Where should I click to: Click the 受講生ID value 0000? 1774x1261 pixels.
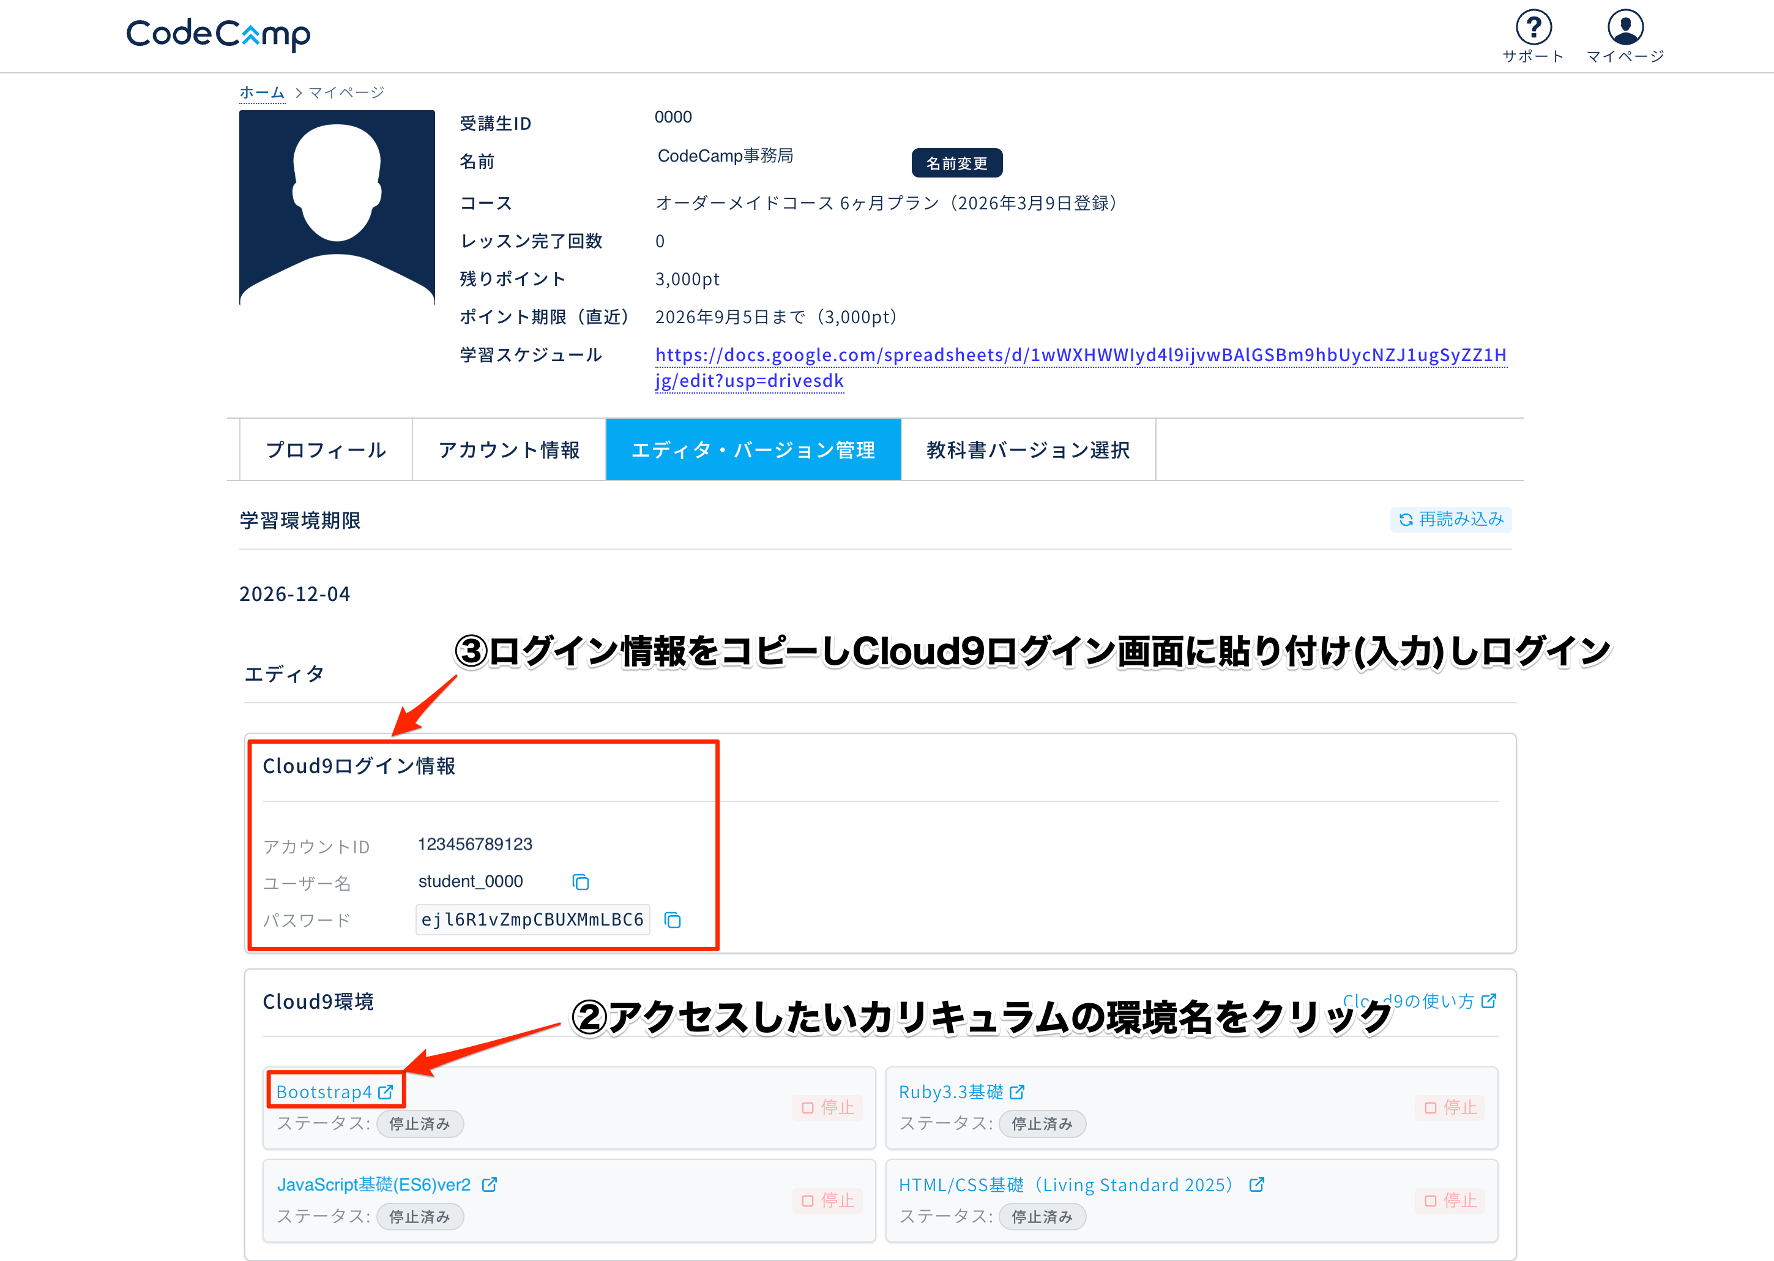673,118
